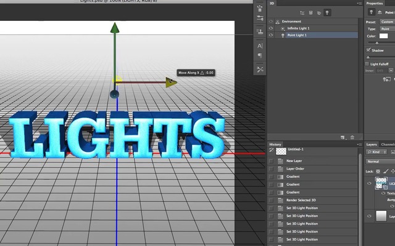This screenshot has width=395, height=246.
Task: Disable the Shadow checkbox
Action: pyautogui.click(x=368, y=50)
